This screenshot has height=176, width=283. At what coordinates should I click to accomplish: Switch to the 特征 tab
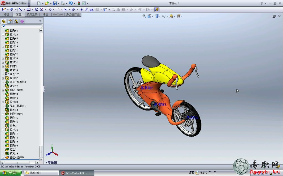(6, 15)
